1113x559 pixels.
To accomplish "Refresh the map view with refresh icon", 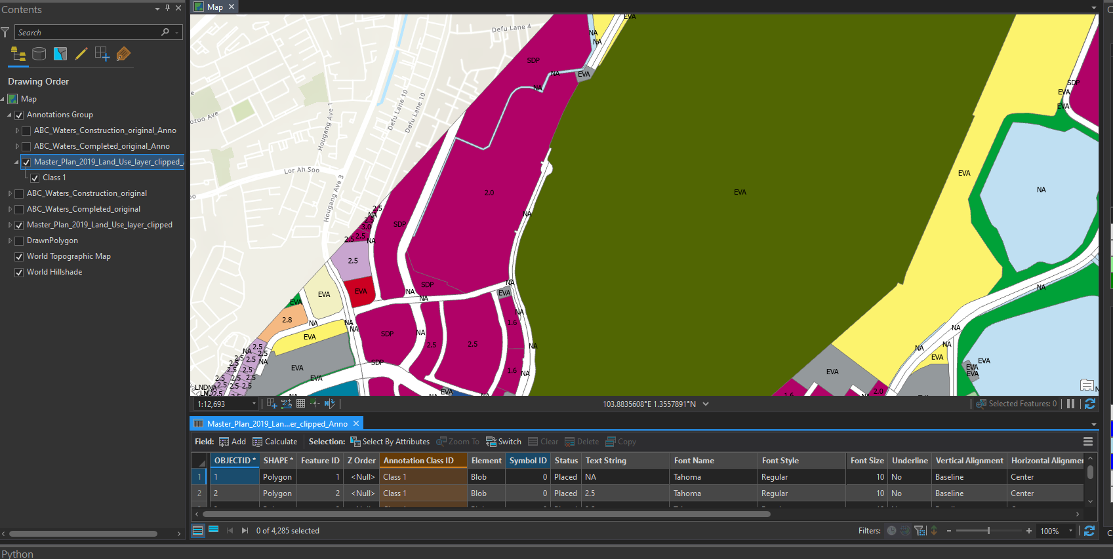I will (1090, 404).
